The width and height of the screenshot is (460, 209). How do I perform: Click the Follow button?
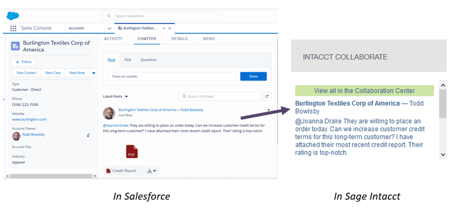(23, 62)
